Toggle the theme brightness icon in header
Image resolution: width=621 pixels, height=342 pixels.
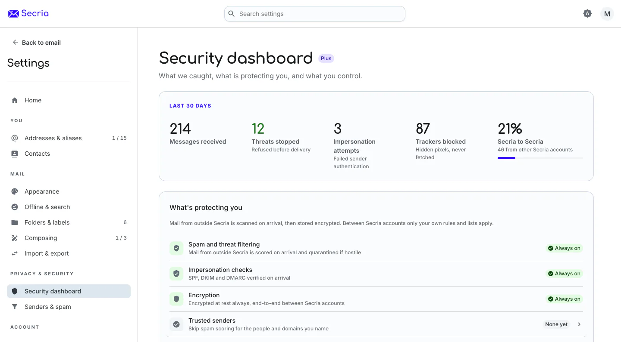(587, 14)
